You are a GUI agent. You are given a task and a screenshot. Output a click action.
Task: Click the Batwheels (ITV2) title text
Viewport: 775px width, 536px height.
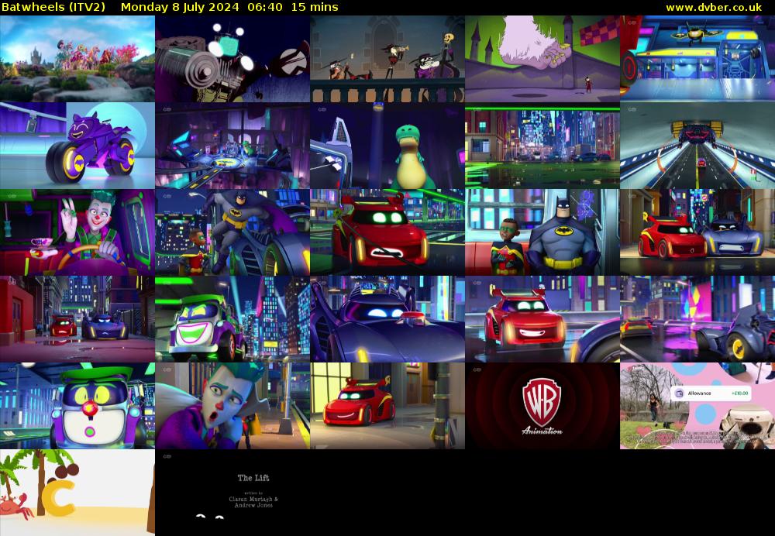55,7
